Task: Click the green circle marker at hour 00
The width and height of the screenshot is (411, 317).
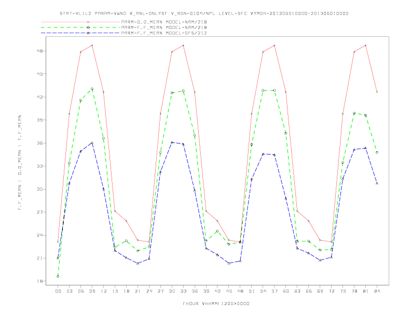Action: [x=58, y=277]
